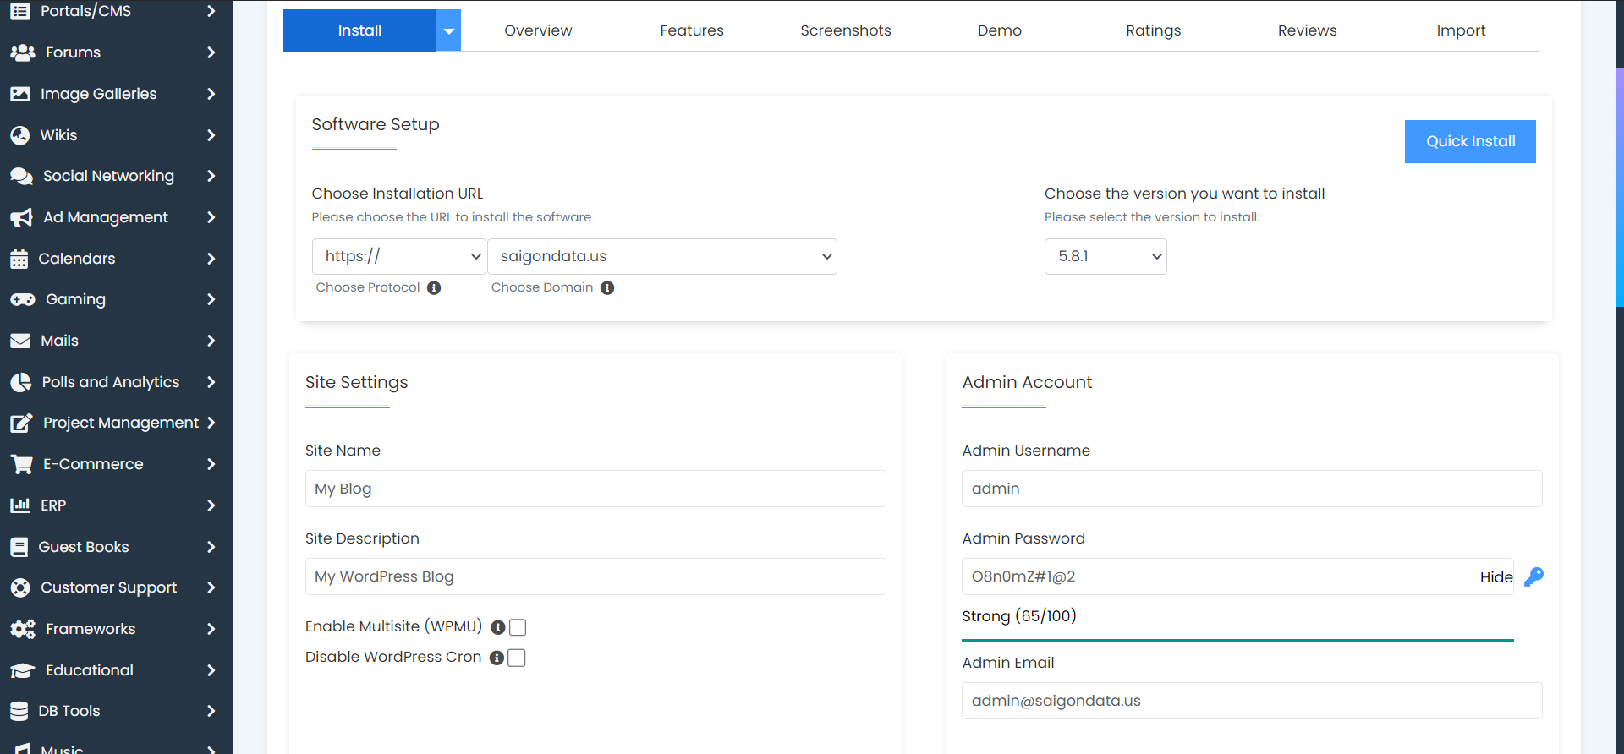This screenshot has width=1624, height=754.
Task: Click the Disable WordPress Cron info icon
Action: click(x=497, y=658)
